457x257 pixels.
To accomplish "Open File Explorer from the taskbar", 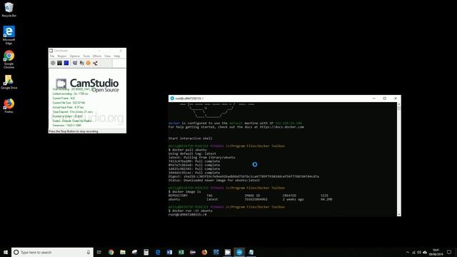I will [x=123, y=252].
